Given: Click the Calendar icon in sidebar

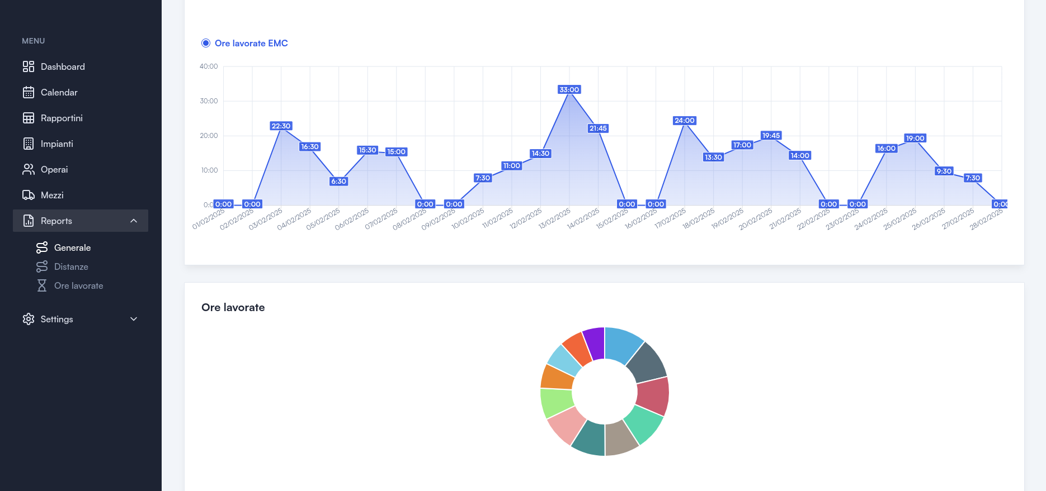Looking at the screenshot, I should click(29, 92).
